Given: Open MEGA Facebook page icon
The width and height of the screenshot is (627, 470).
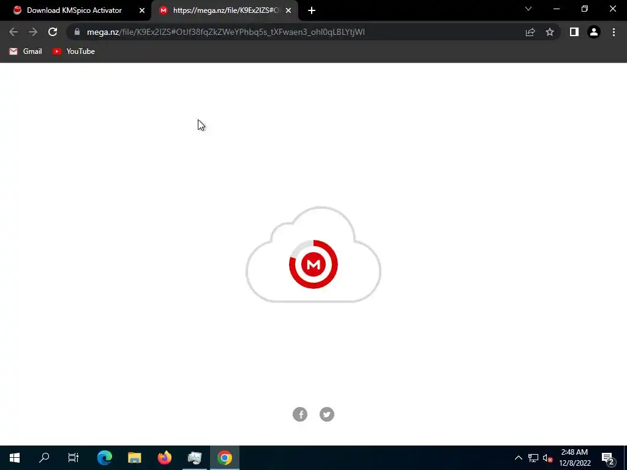Looking at the screenshot, I should point(300,414).
